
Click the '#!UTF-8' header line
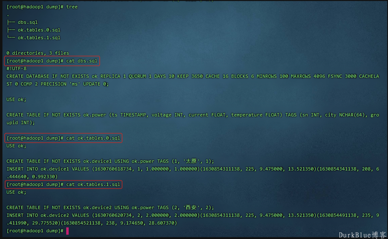[16, 69]
